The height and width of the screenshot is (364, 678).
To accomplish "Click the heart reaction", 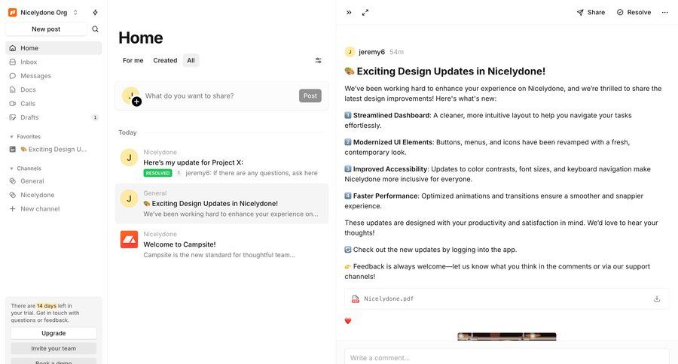I will point(348,321).
